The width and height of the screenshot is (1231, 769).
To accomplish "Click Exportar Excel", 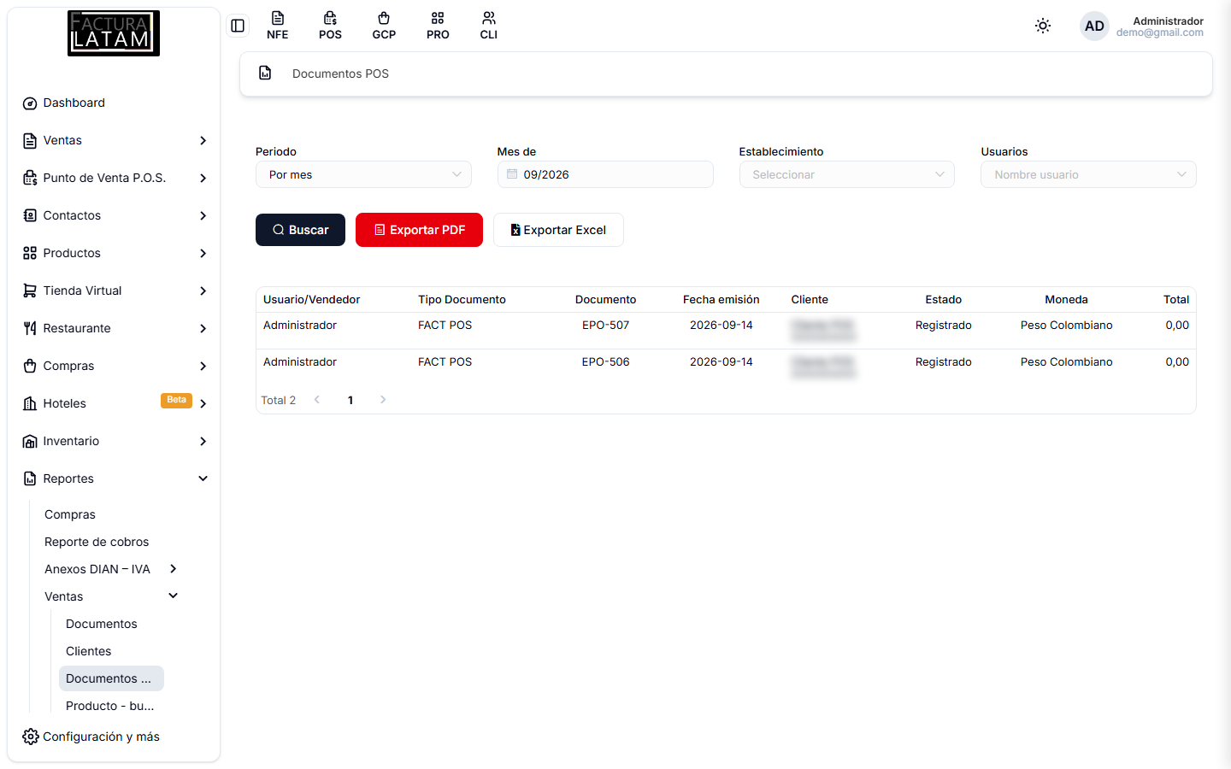I will (x=558, y=230).
